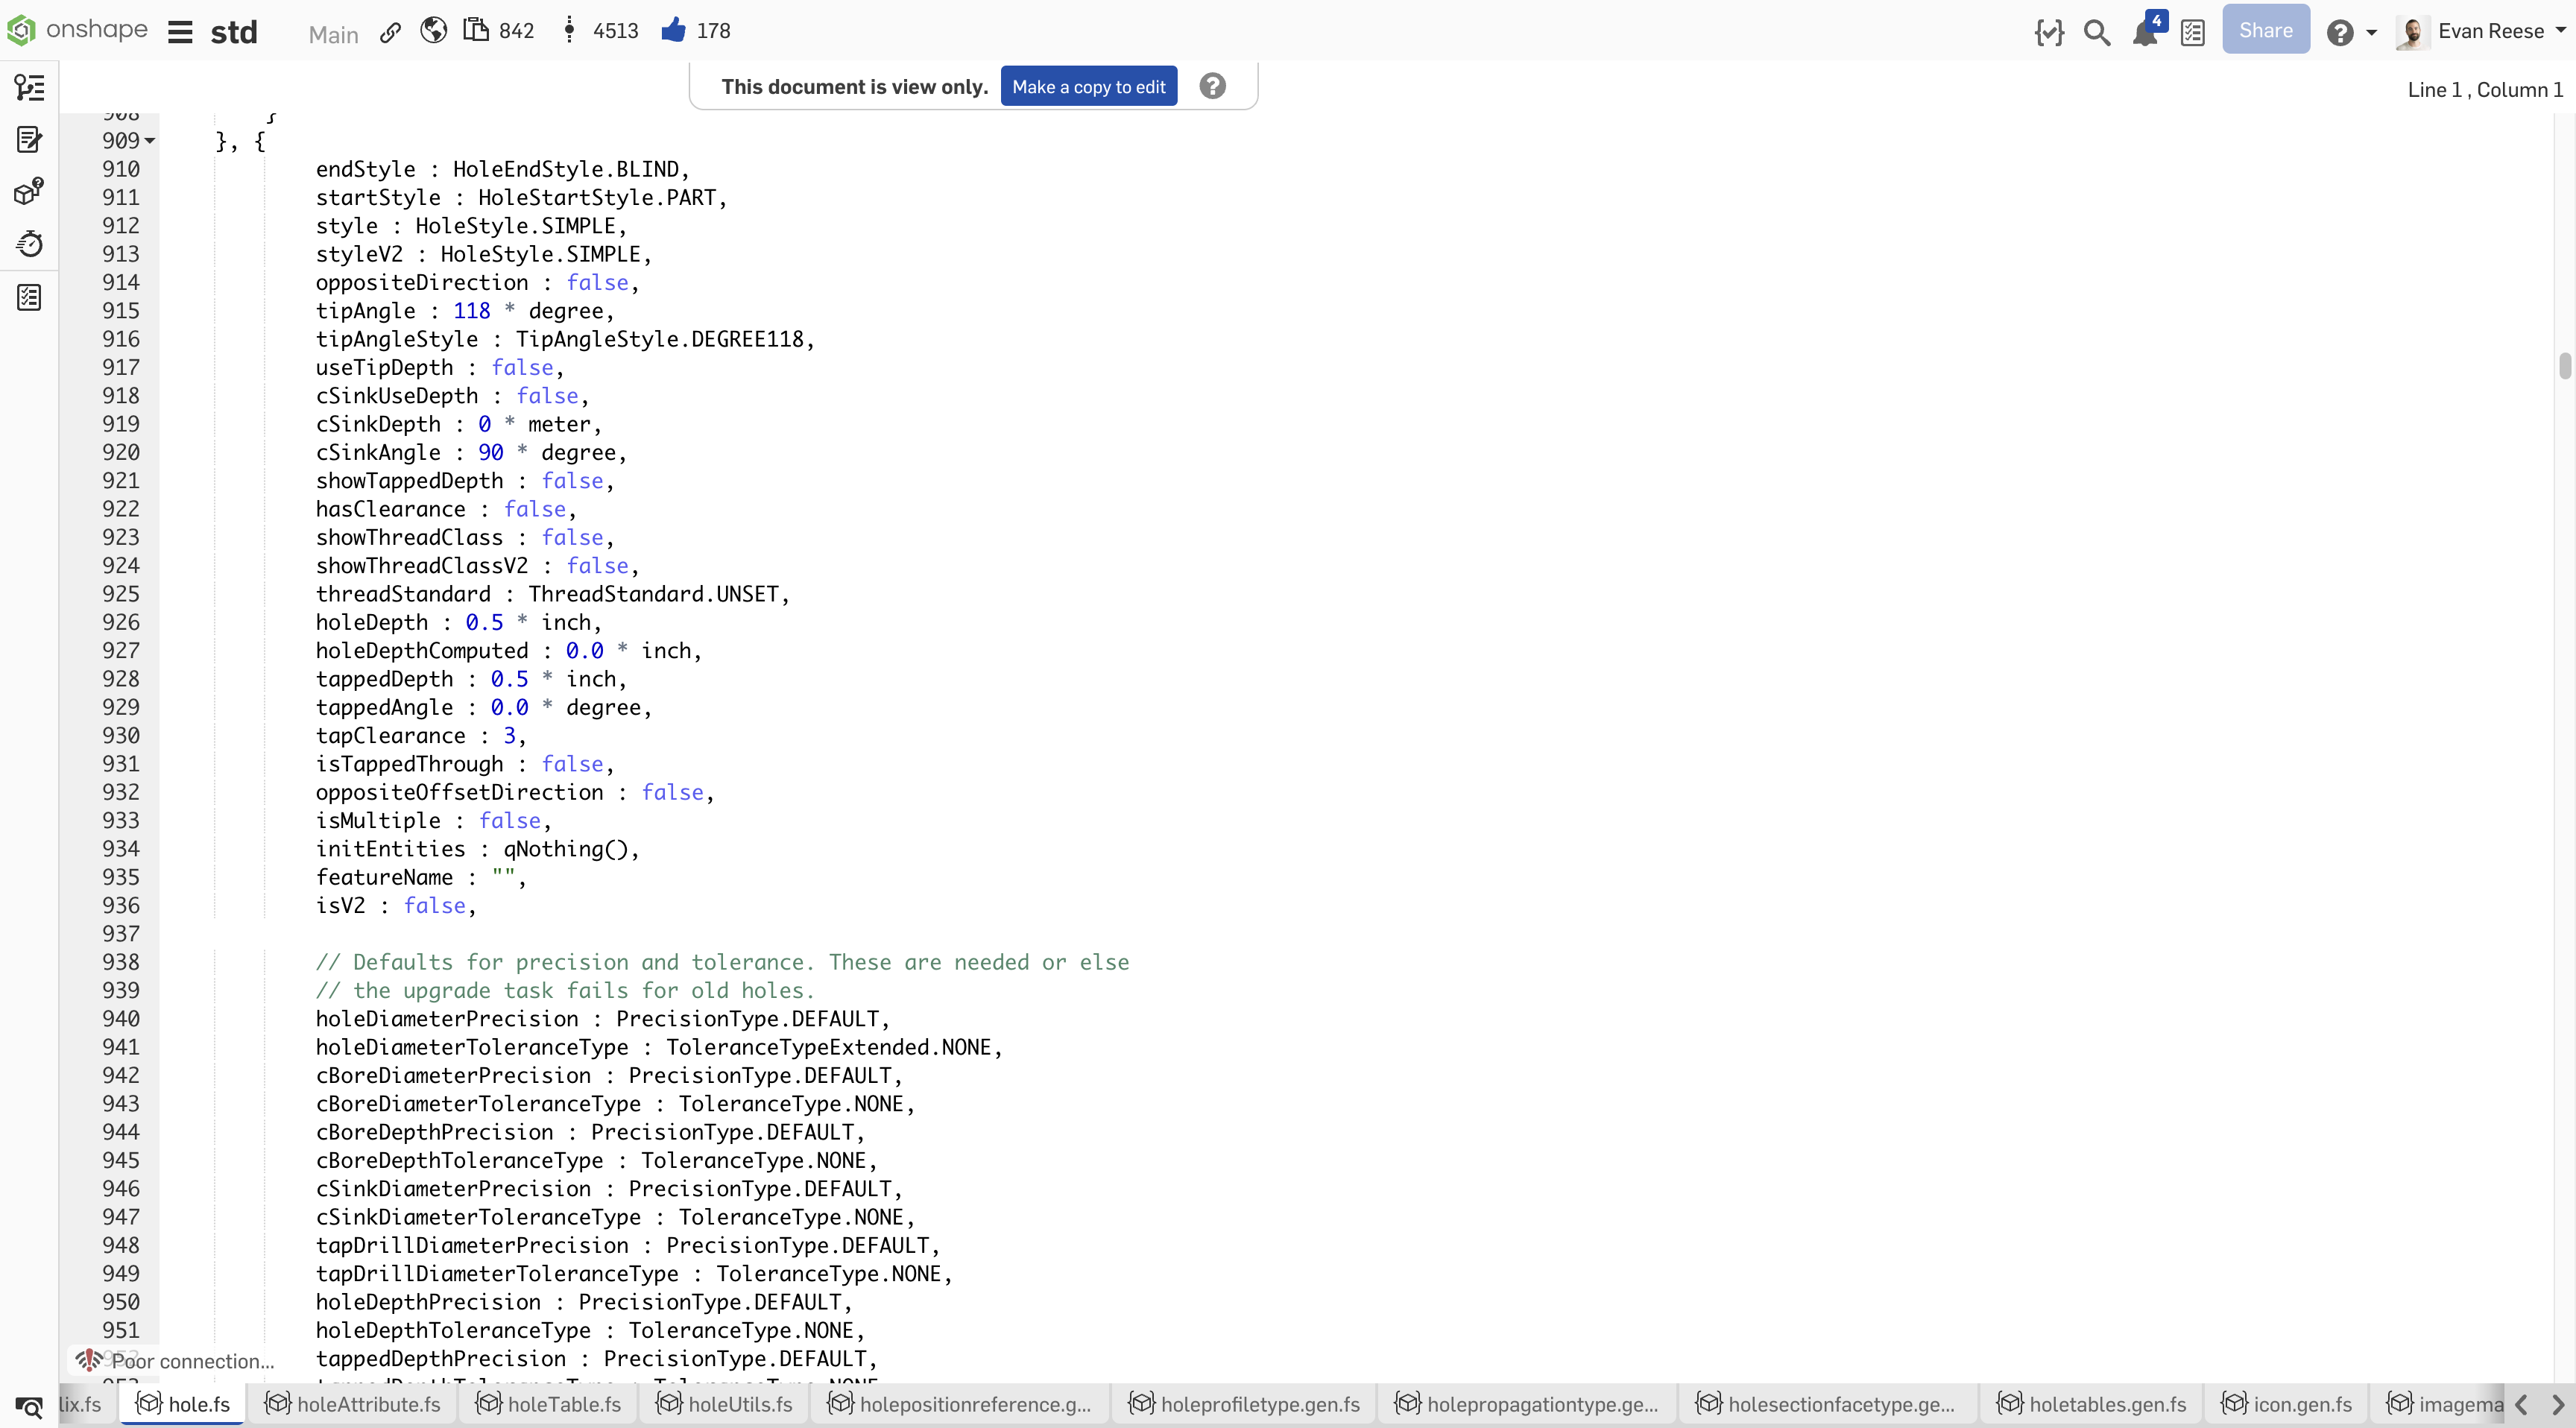Click the editor vertical scrollbar thumb
The height and width of the screenshot is (1428, 2576).
pyautogui.click(x=2565, y=366)
